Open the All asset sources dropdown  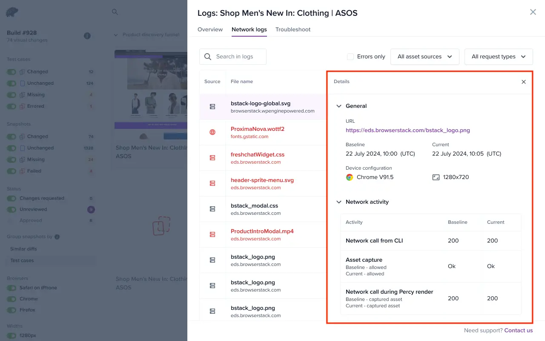425,57
